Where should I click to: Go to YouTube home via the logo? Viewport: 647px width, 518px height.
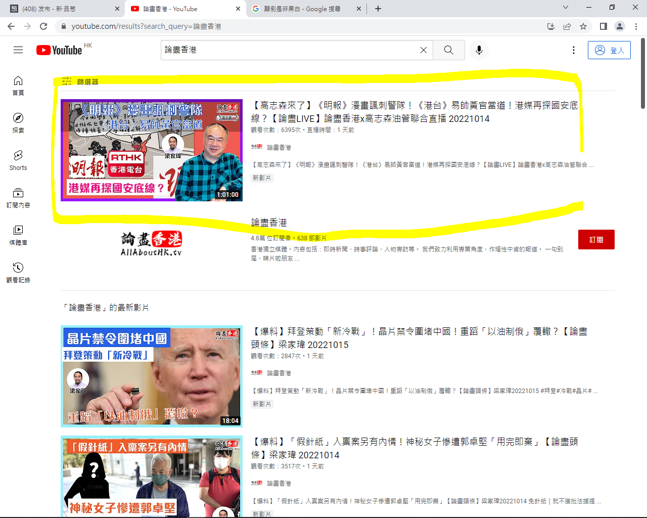[x=59, y=50]
